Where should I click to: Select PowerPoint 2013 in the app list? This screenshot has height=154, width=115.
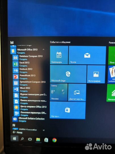point(28,75)
